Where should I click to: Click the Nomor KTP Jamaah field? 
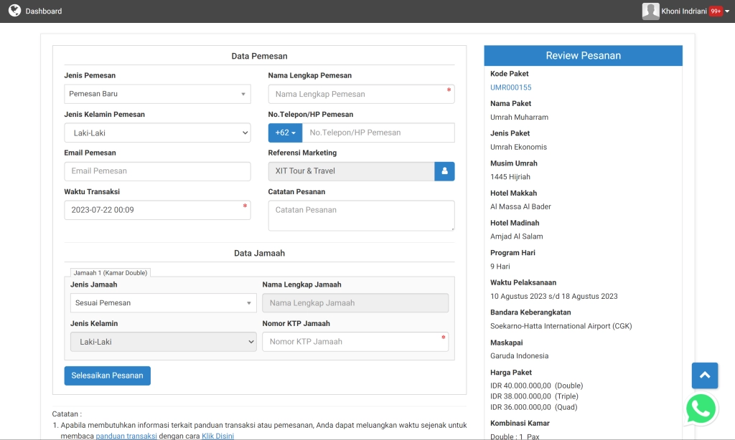(355, 342)
